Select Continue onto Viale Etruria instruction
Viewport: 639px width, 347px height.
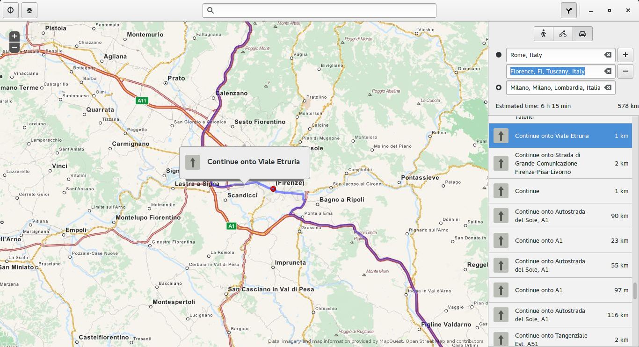[560, 136]
